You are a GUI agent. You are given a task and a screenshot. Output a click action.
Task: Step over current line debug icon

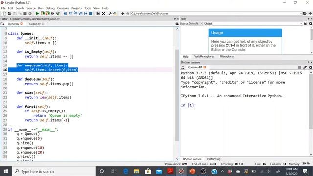[70, 13]
